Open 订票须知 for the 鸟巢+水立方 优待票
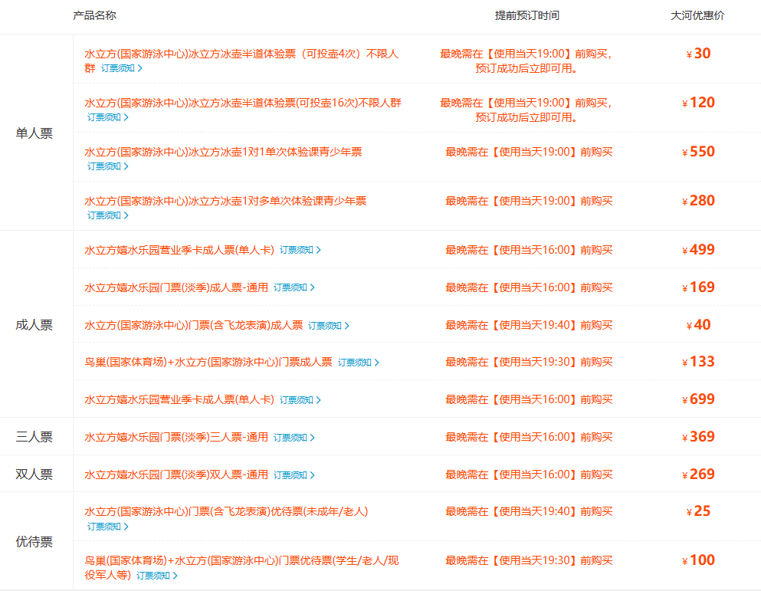 click(x=157, y=576)
